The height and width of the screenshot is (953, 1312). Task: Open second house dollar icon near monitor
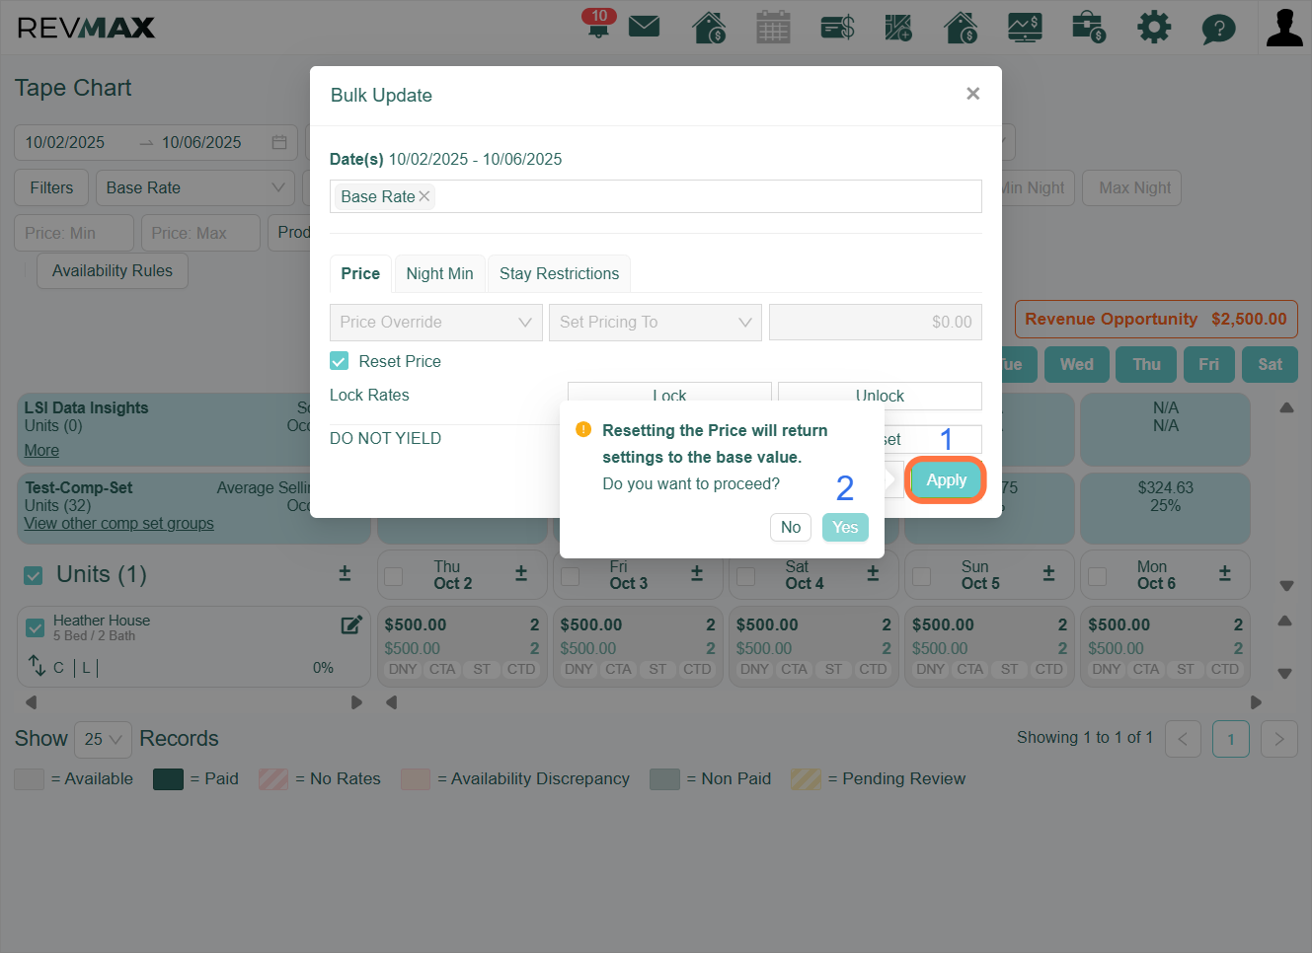pos(962,27)
